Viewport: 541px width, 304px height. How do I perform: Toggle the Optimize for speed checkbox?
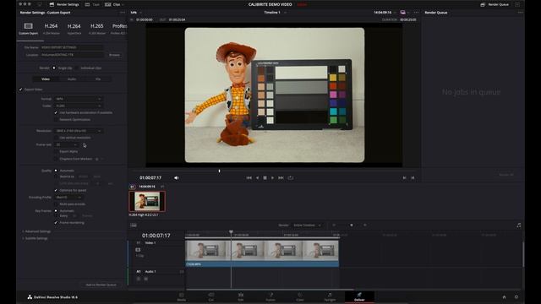(56, 190)
